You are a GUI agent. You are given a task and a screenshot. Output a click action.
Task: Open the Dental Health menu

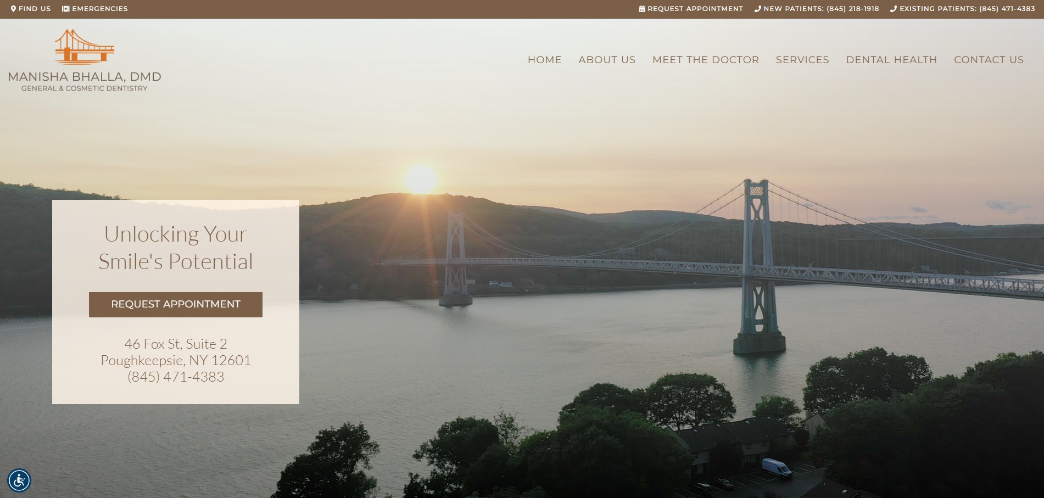coord(891,60)
